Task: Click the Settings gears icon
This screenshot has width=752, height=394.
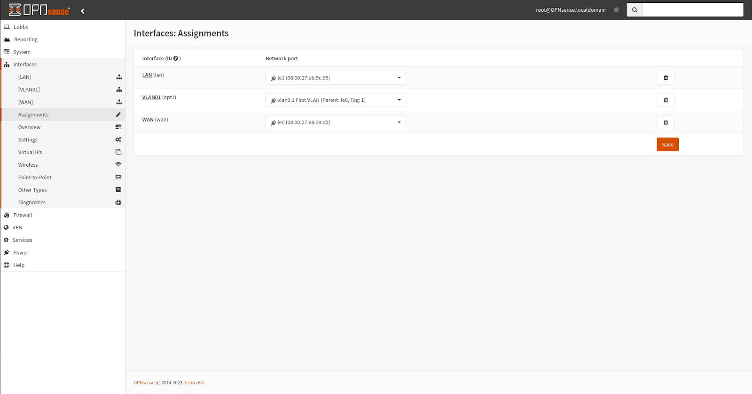Action: (118, 139)
